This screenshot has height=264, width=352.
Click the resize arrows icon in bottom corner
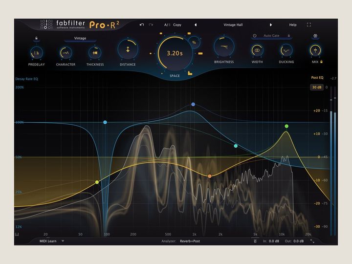coord(312,241)
